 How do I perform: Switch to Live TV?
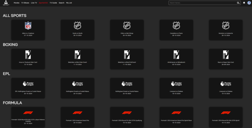coord(34,3)
